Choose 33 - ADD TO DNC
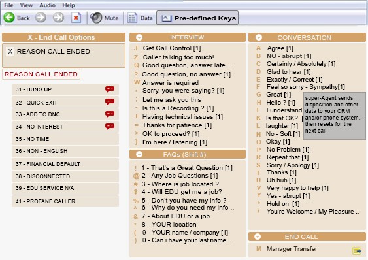 pos(65,114)
